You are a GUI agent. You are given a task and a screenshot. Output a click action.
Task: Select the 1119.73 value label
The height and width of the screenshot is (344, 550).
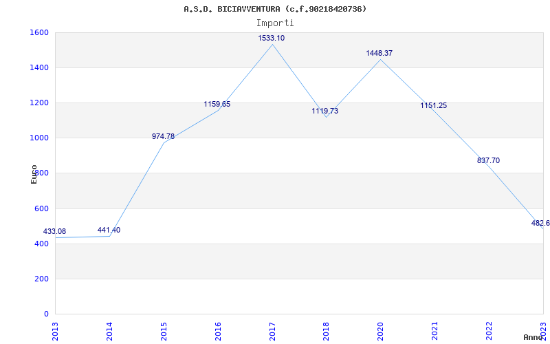(x=325, y=111)
